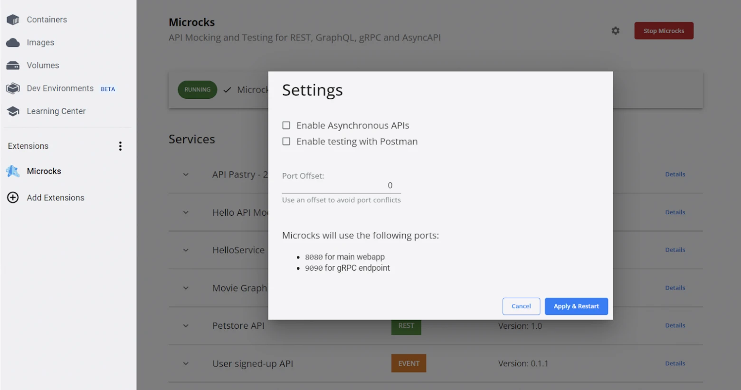The image size is (741, 390).
Task: Expand the Petstore API row chevron
Action: coord(186,326)
